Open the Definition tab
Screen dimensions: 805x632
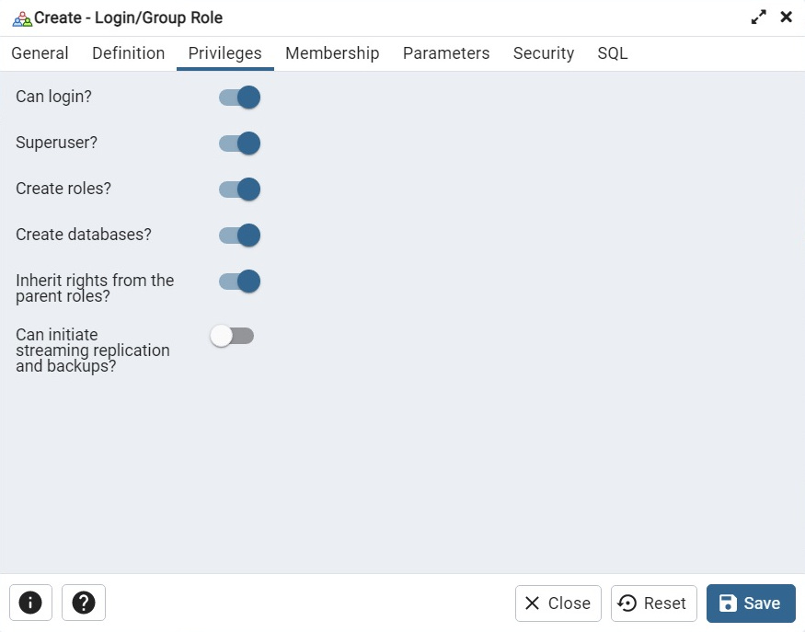point(129,53)
